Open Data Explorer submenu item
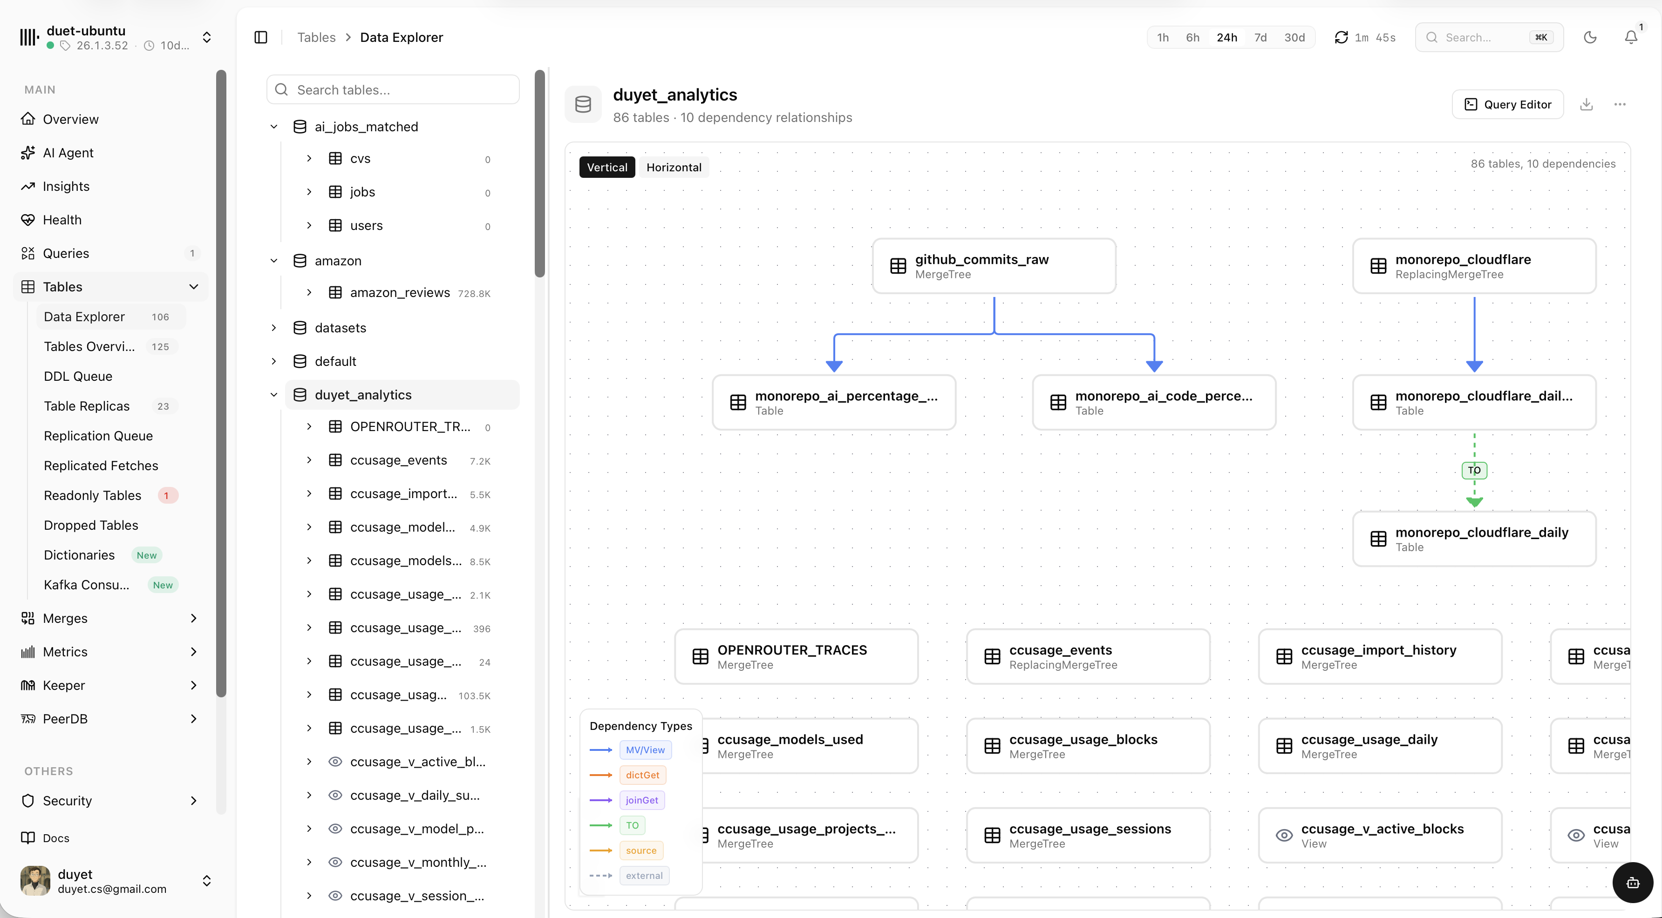Viewport: 1662px width, 918px height. click(x=111, y=317)
